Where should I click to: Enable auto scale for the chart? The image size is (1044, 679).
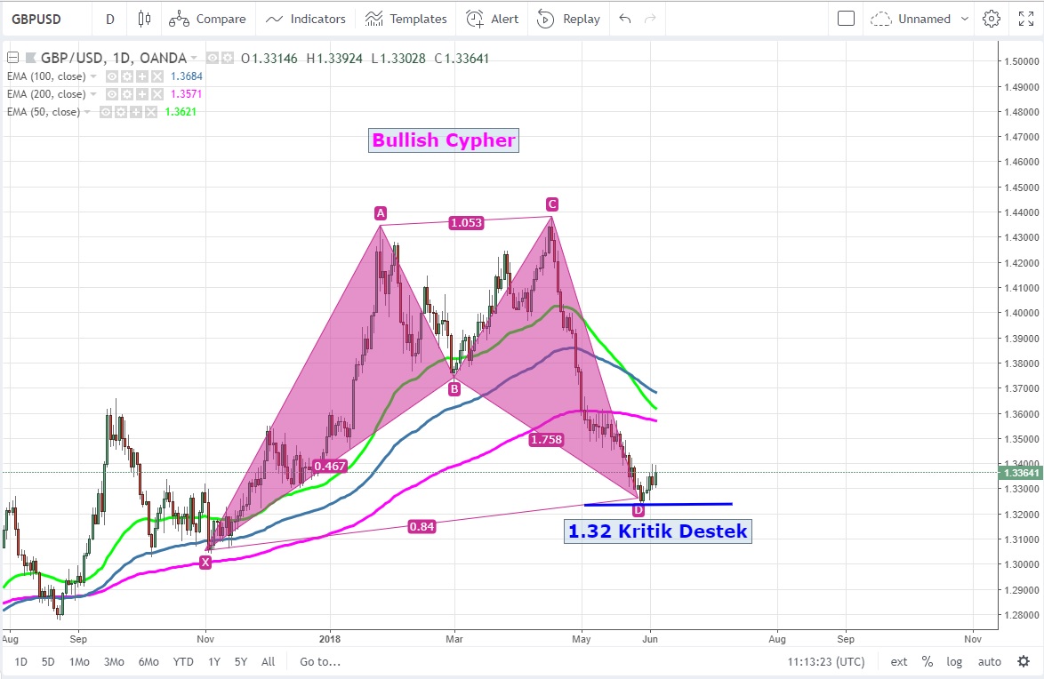point(989,661)
